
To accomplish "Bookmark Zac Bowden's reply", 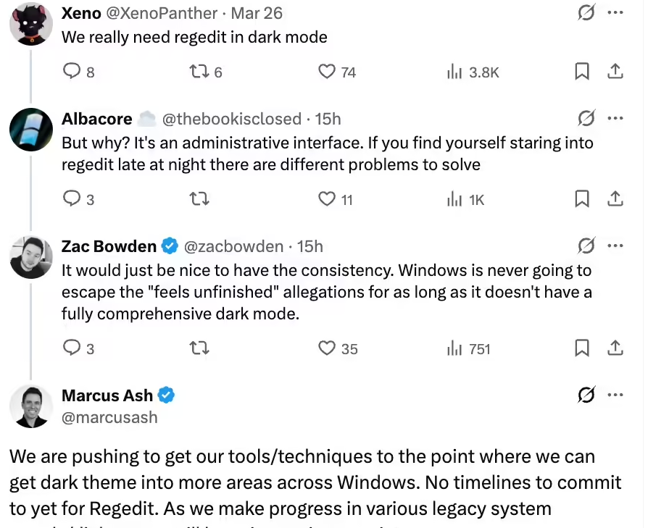I will tap(582, 348).
